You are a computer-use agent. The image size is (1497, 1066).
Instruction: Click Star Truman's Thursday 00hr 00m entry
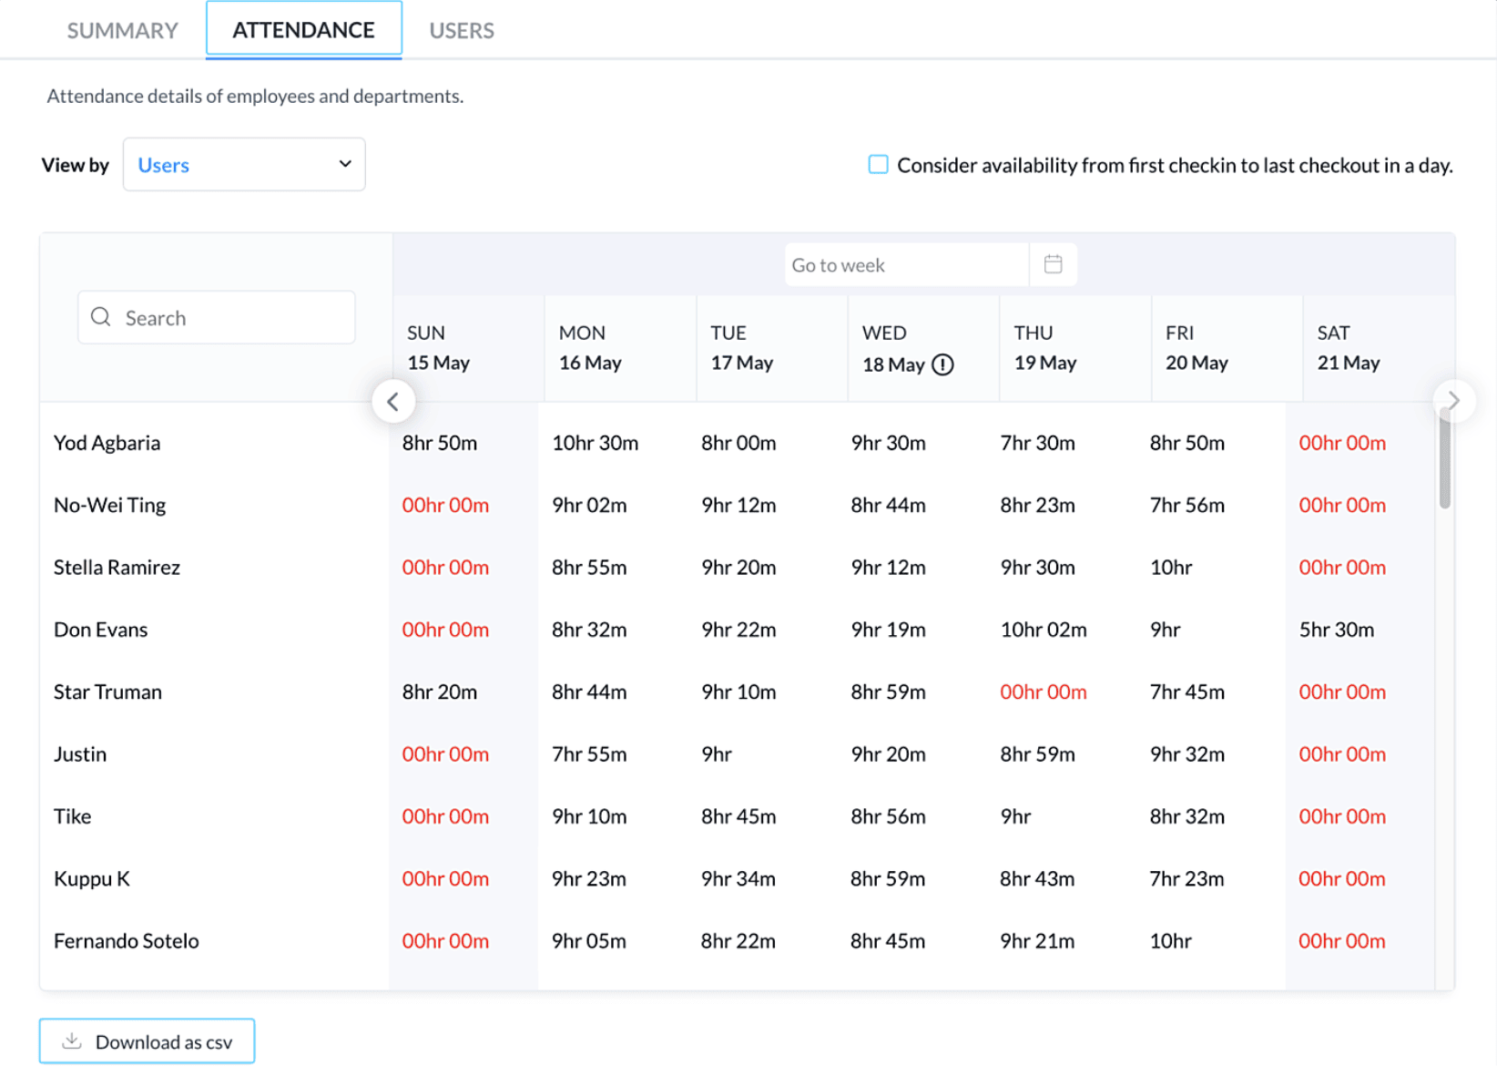tap(1043, 692)
